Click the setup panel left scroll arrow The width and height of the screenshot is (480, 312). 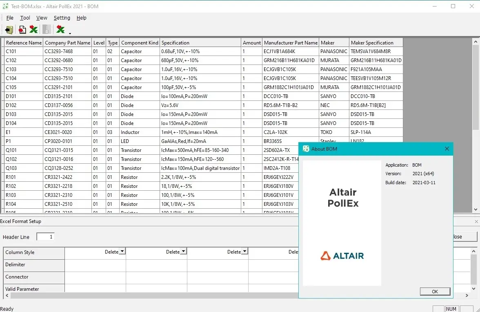tap(7, 296)
